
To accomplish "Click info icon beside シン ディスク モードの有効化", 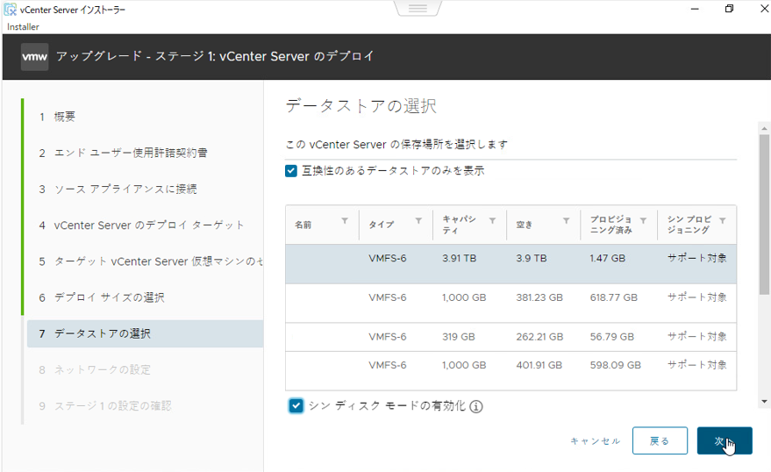I will pos(476,406).
